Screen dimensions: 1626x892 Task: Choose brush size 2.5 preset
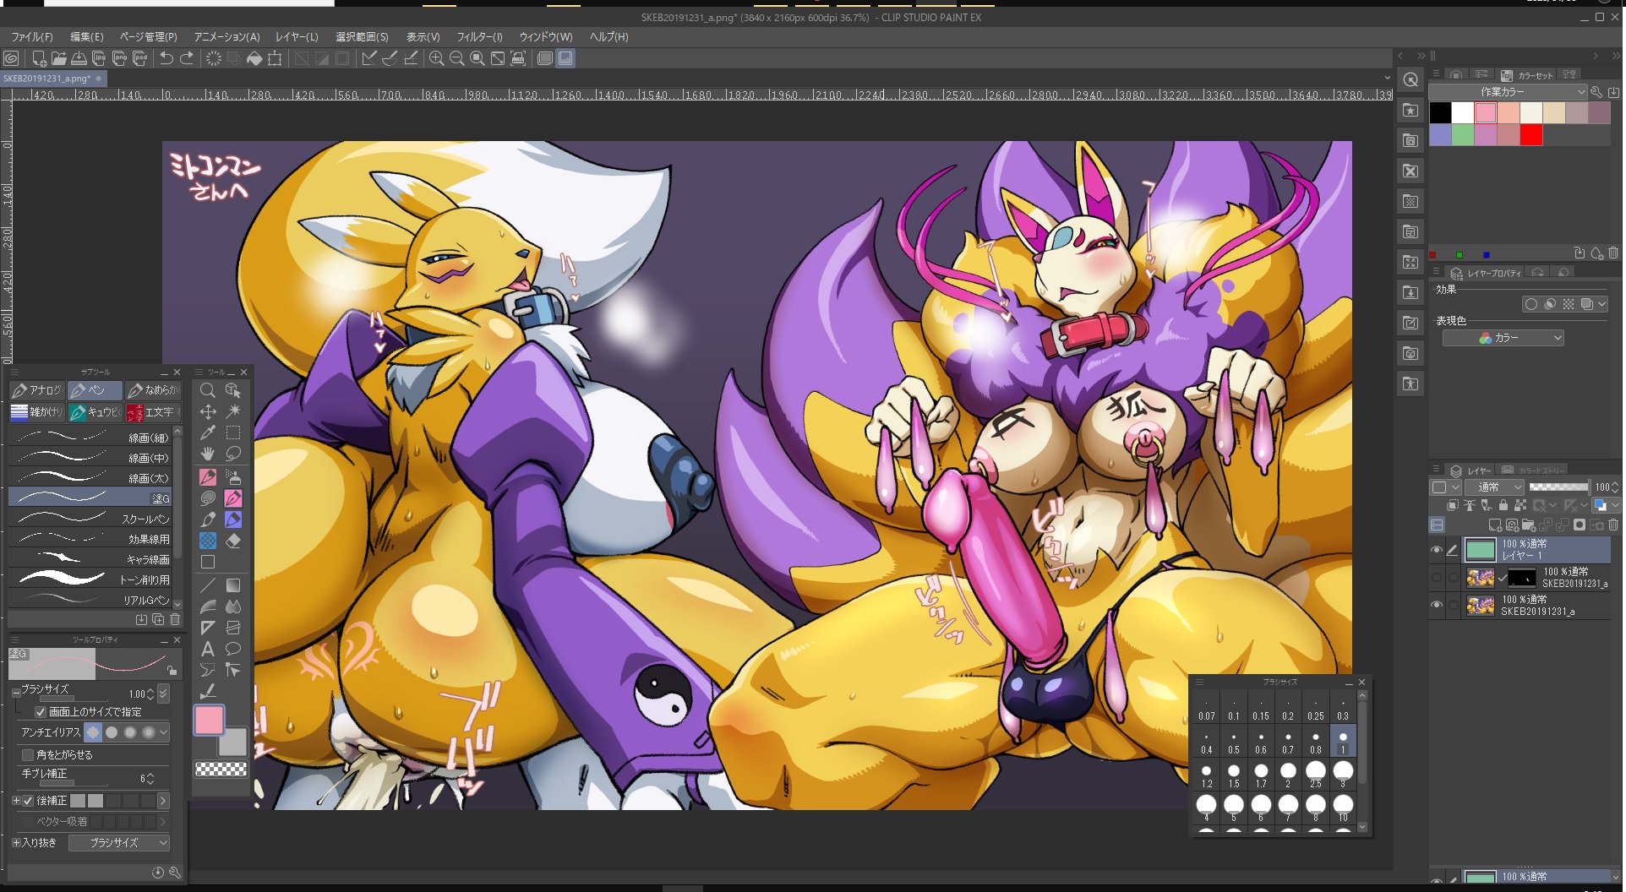coord(1316,775)
